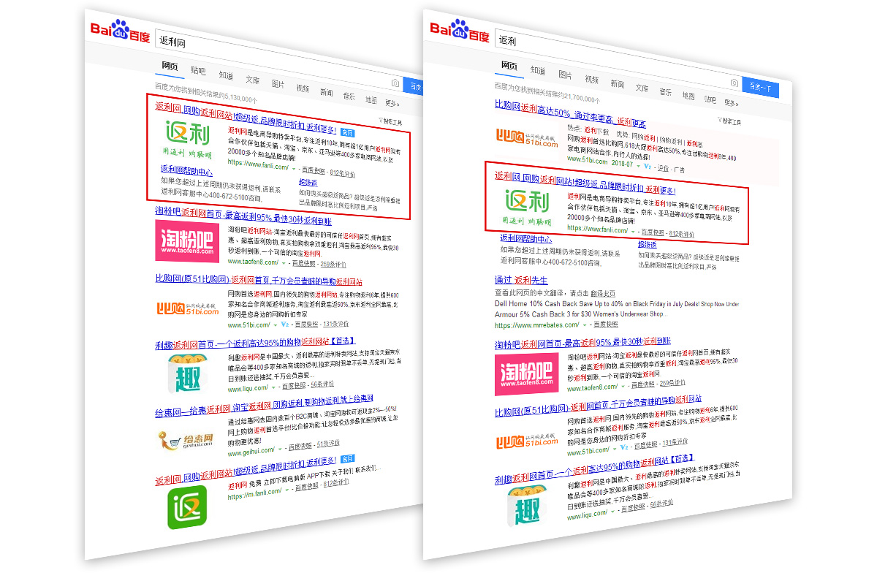The width and height of the screenshot is (877, 573).
Task: Open 搜索工具 filter on the left page
Action: coord(390,122)
